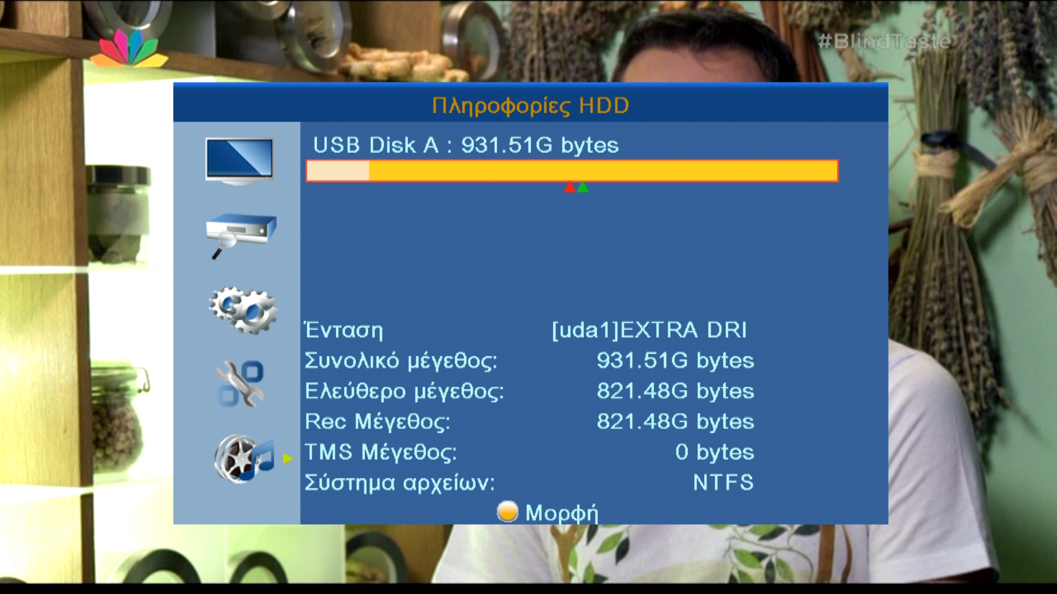Click the free size 821.48G bytes value

pos(675,391)
